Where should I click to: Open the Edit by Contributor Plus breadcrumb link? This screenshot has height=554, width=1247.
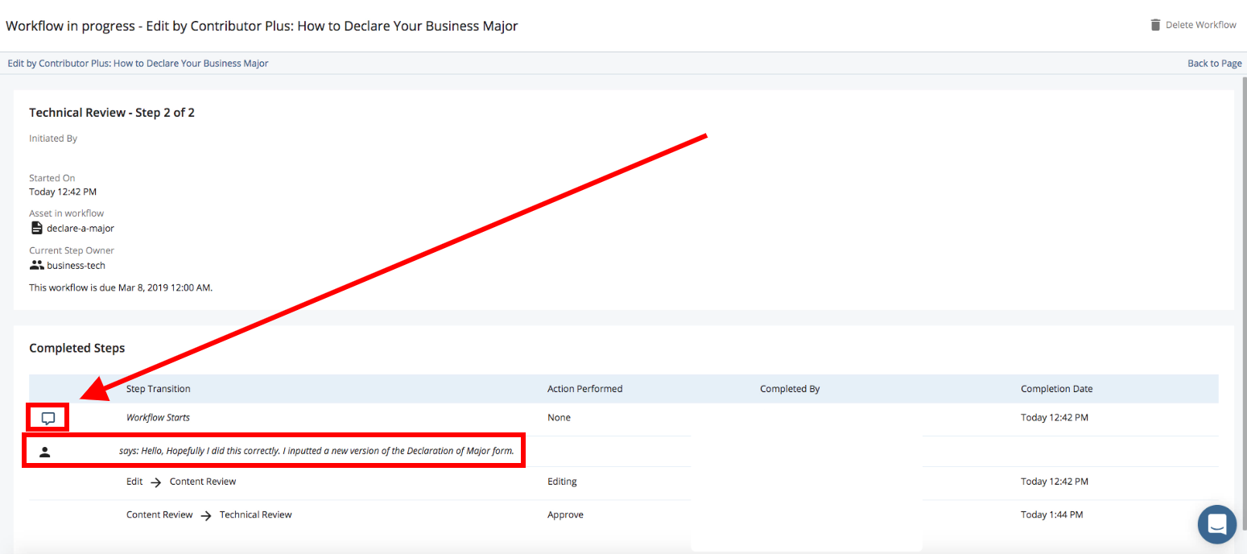click(137, 63)
